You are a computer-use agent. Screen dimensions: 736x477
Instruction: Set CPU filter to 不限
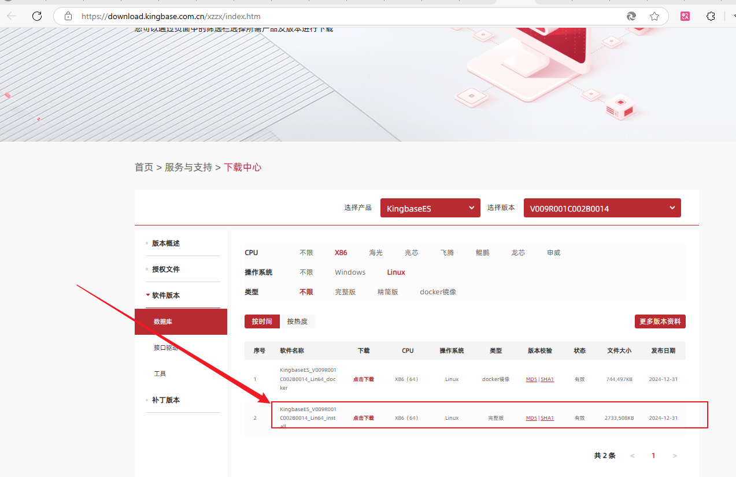click(x=306, y=253)
